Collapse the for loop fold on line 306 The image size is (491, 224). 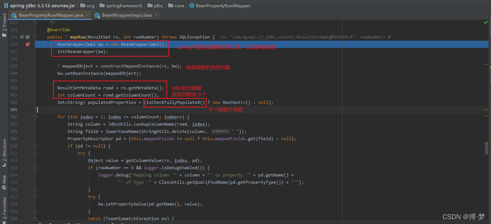[35, 117]
